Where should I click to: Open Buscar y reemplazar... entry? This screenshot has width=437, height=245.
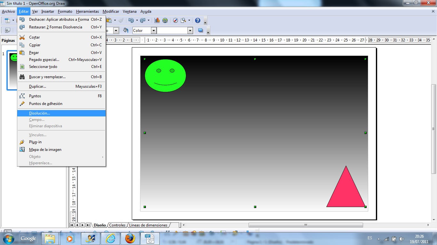[x=61, y=77]
